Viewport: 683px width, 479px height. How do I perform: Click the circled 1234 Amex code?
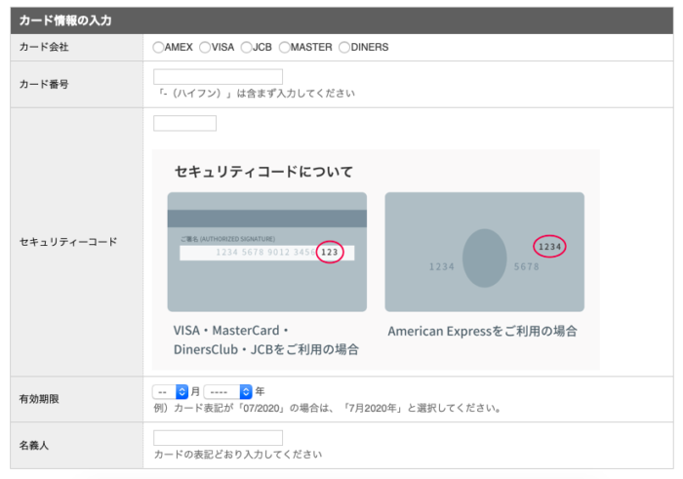[549, 247]
